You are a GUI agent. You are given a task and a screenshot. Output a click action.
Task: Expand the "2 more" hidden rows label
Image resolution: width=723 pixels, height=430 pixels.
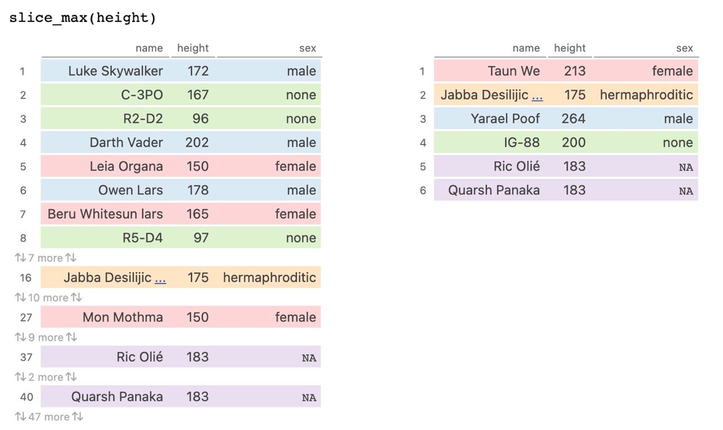coord(46,377)
